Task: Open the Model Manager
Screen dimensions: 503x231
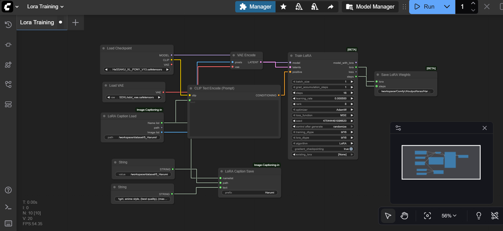Action: click(370, 7)
